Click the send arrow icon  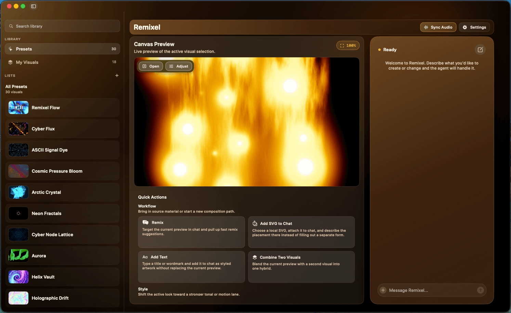coord(481,290)
